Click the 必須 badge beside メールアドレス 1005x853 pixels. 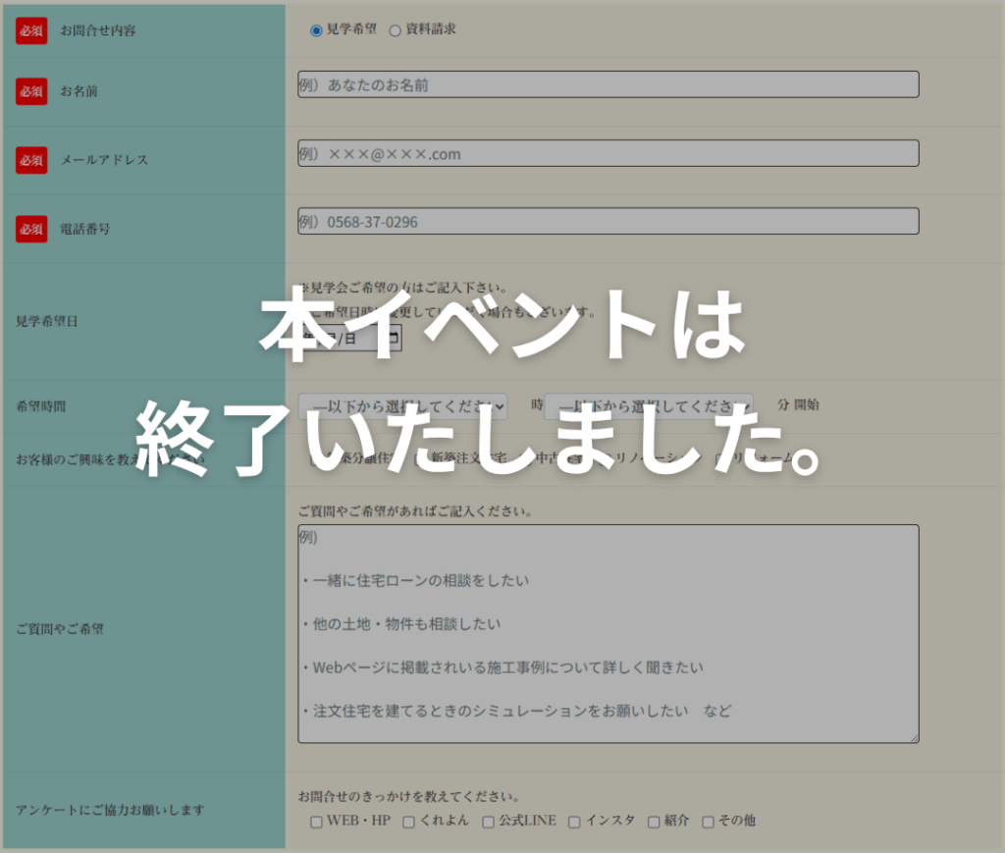coord(31,160)
